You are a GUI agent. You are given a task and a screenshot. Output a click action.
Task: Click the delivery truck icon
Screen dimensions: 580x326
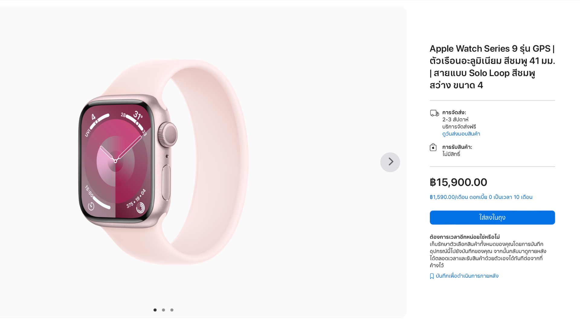(x=434, y=113)
